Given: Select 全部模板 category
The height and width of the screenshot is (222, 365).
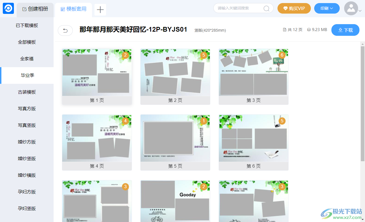Looking at the screenshot, I should (x=27, y=42).
